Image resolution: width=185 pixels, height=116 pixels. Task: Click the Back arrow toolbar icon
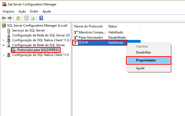(4, 18)
